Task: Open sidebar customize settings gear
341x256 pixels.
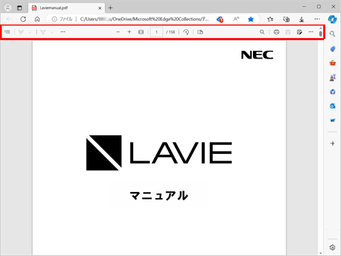Action: pyautogui.click(x=332, y=247)
